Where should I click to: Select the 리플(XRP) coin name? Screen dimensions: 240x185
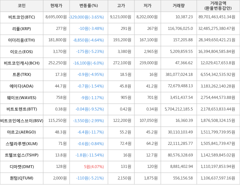22,29
